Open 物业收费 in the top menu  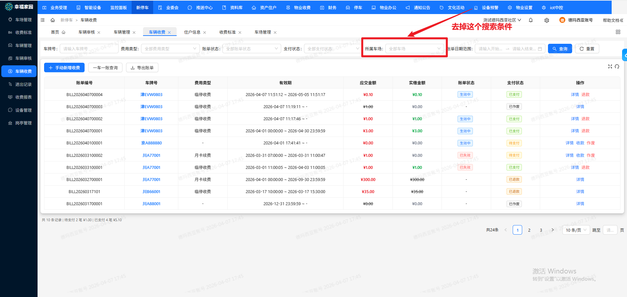tap(298, 8)
